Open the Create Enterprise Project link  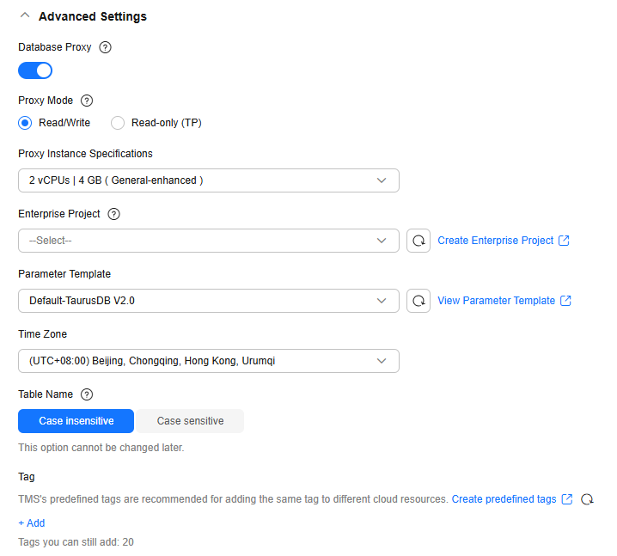(x=496, y=241)
